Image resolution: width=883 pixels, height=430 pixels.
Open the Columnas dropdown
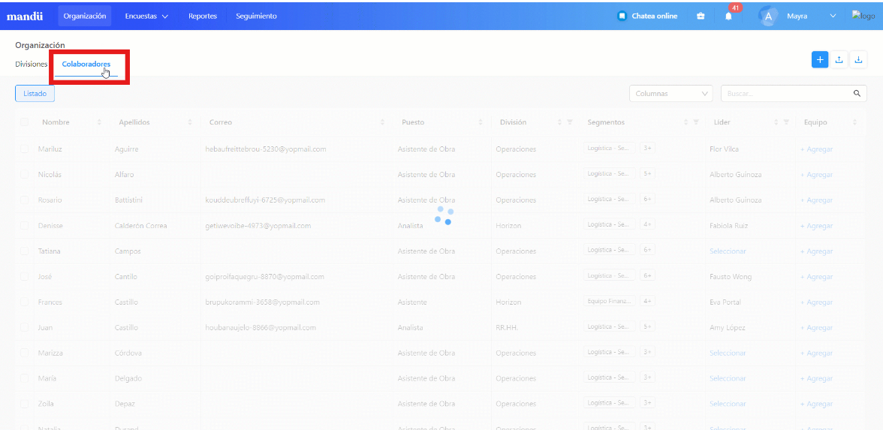tap(671, 93)
